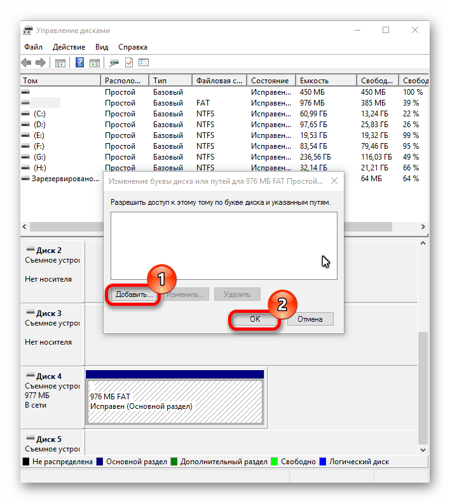Click the document with red checkmark icon
Image resolution: width=450 pixels, height=503 pixels.
(129, 62)
